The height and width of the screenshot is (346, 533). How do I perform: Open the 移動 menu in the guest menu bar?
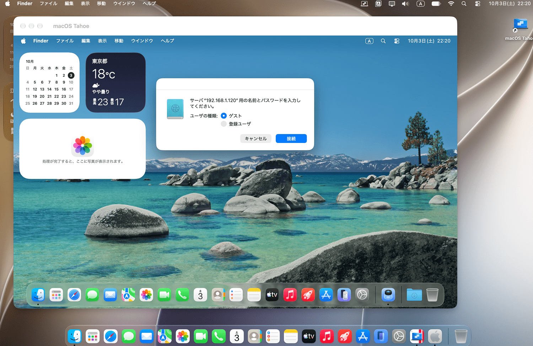[x=119, y=41]
